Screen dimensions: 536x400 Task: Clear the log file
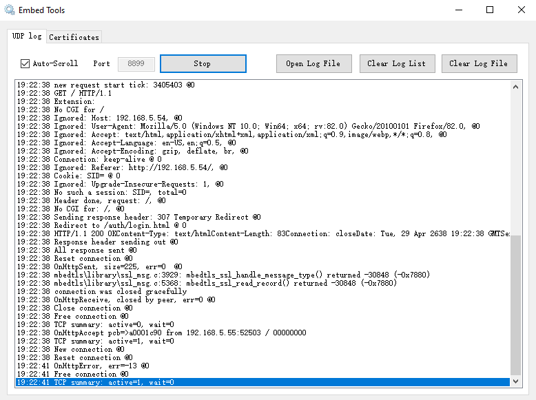[x=480, y=63]
